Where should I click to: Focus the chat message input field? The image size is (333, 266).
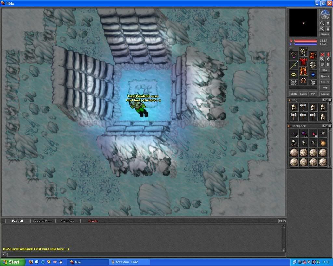[x=146, y=254]
